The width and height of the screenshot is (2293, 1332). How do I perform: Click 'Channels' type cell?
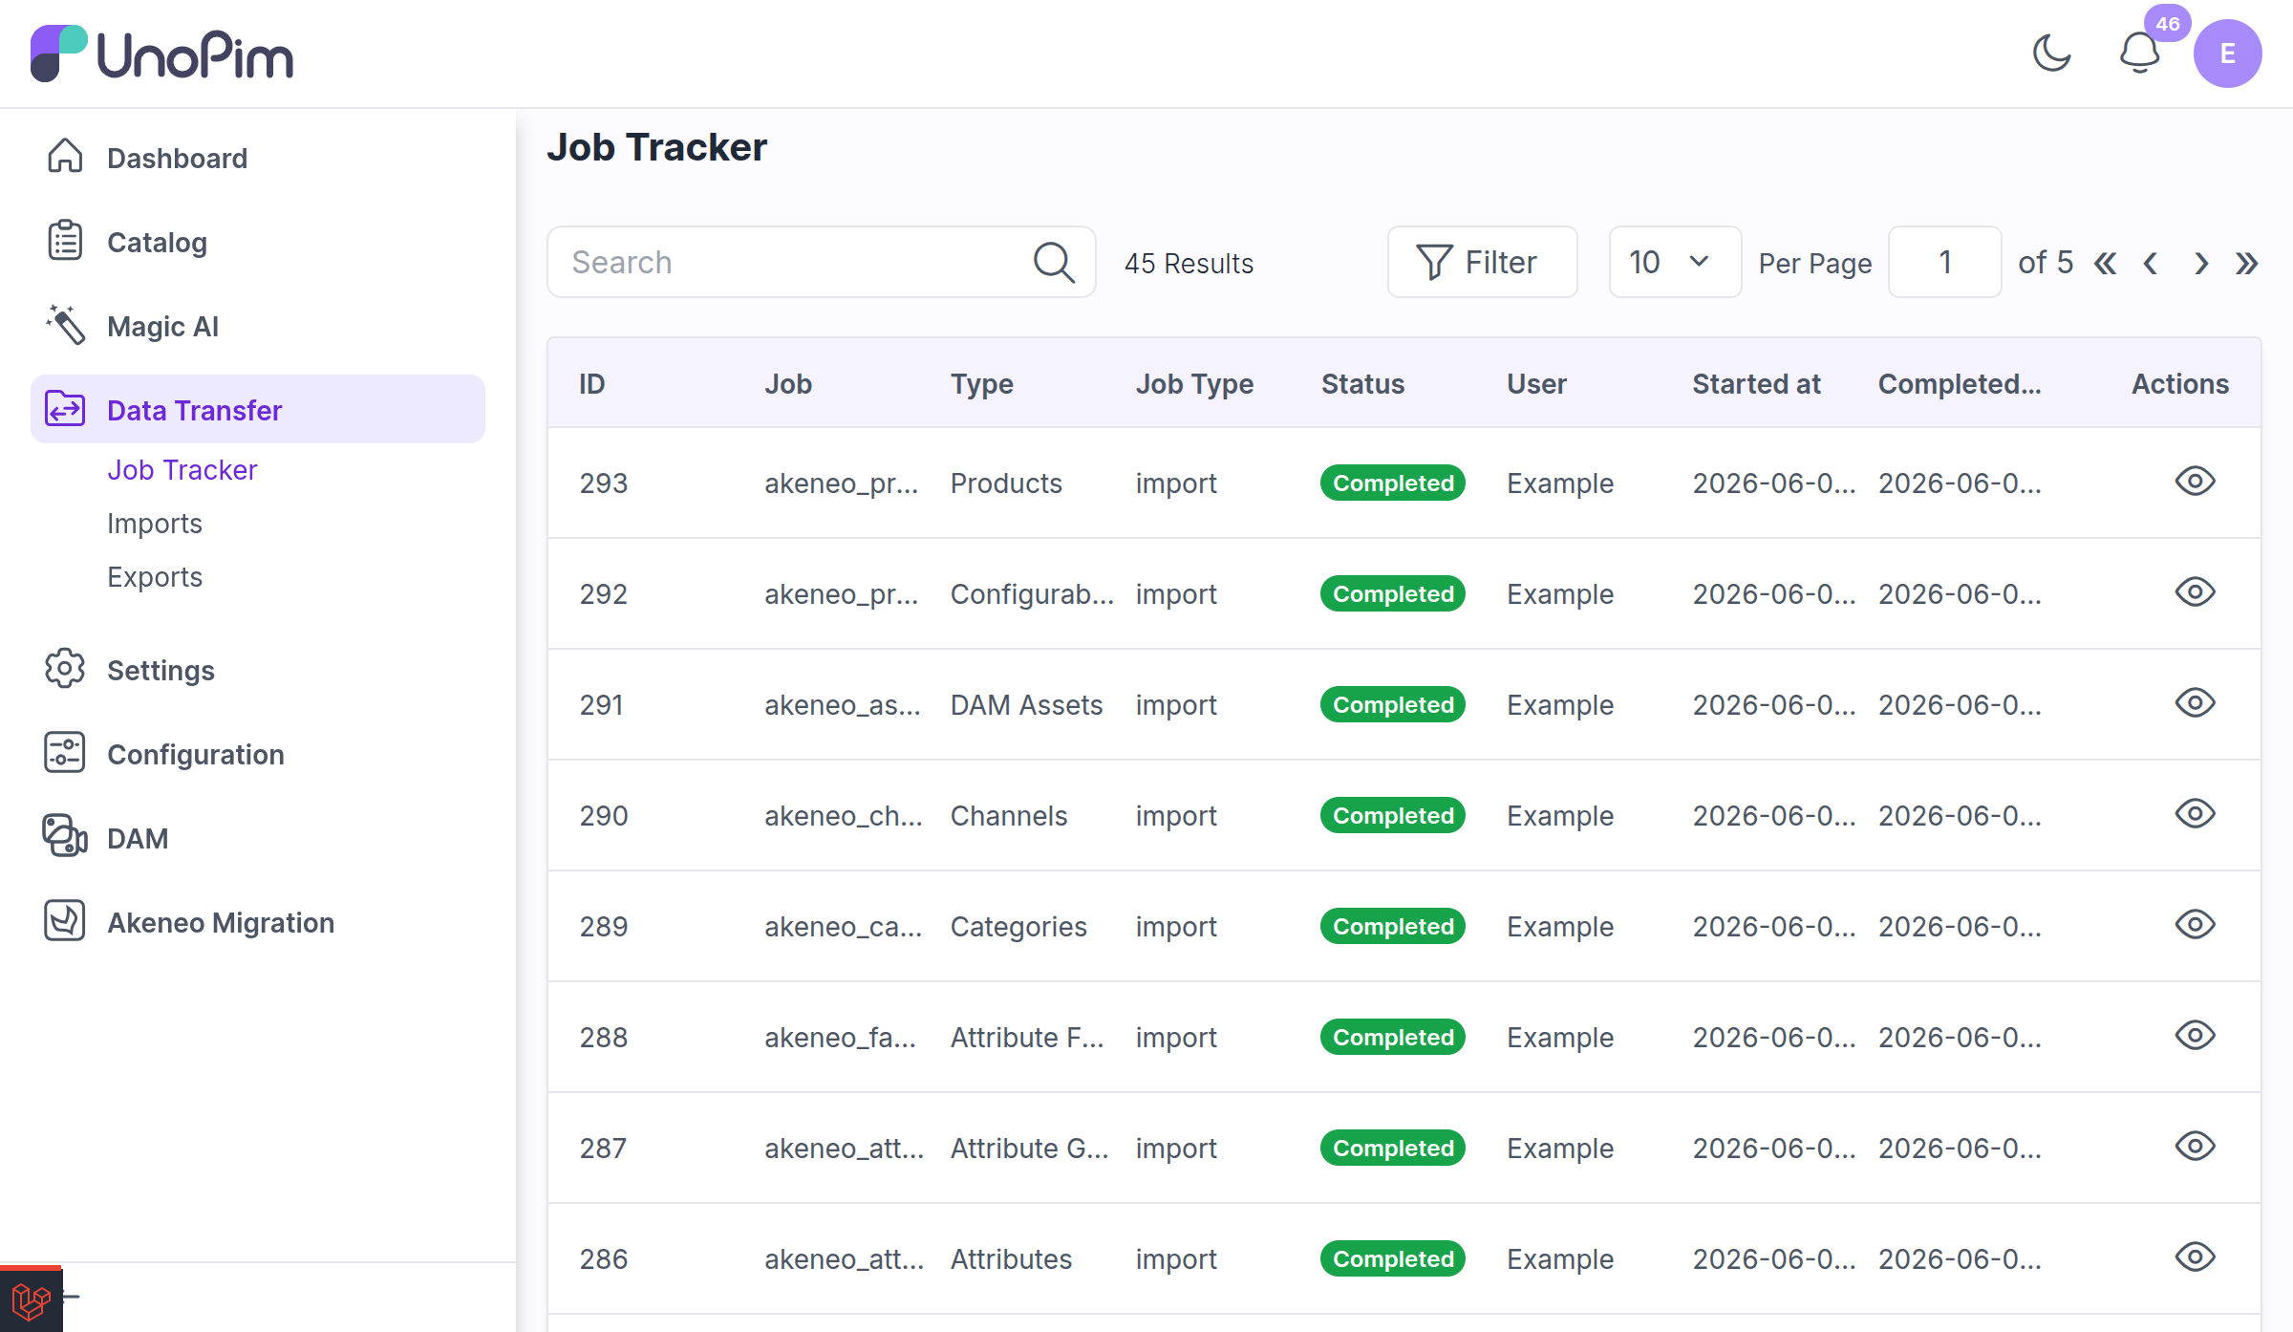[x=1008, y=816]
